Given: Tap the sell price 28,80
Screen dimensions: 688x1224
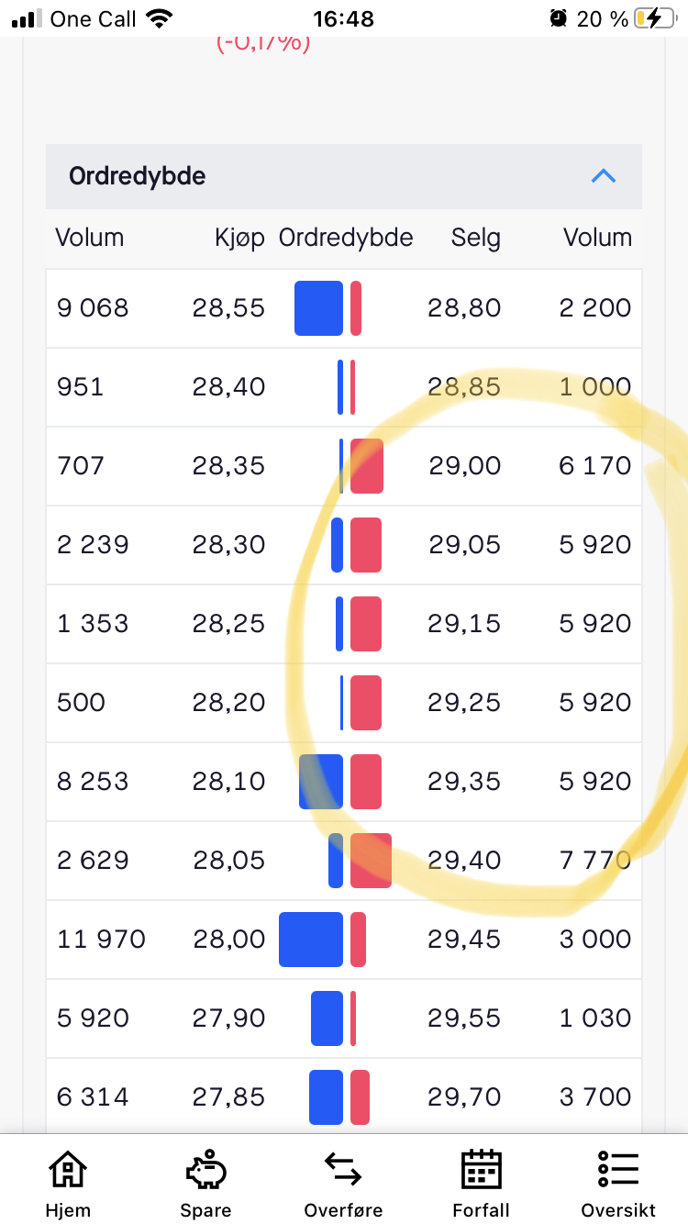Looking at the screenshot, I should 464,308.
